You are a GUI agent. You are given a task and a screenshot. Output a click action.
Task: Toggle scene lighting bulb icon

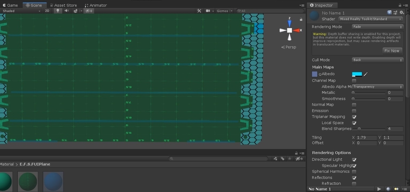coord(58,11)
